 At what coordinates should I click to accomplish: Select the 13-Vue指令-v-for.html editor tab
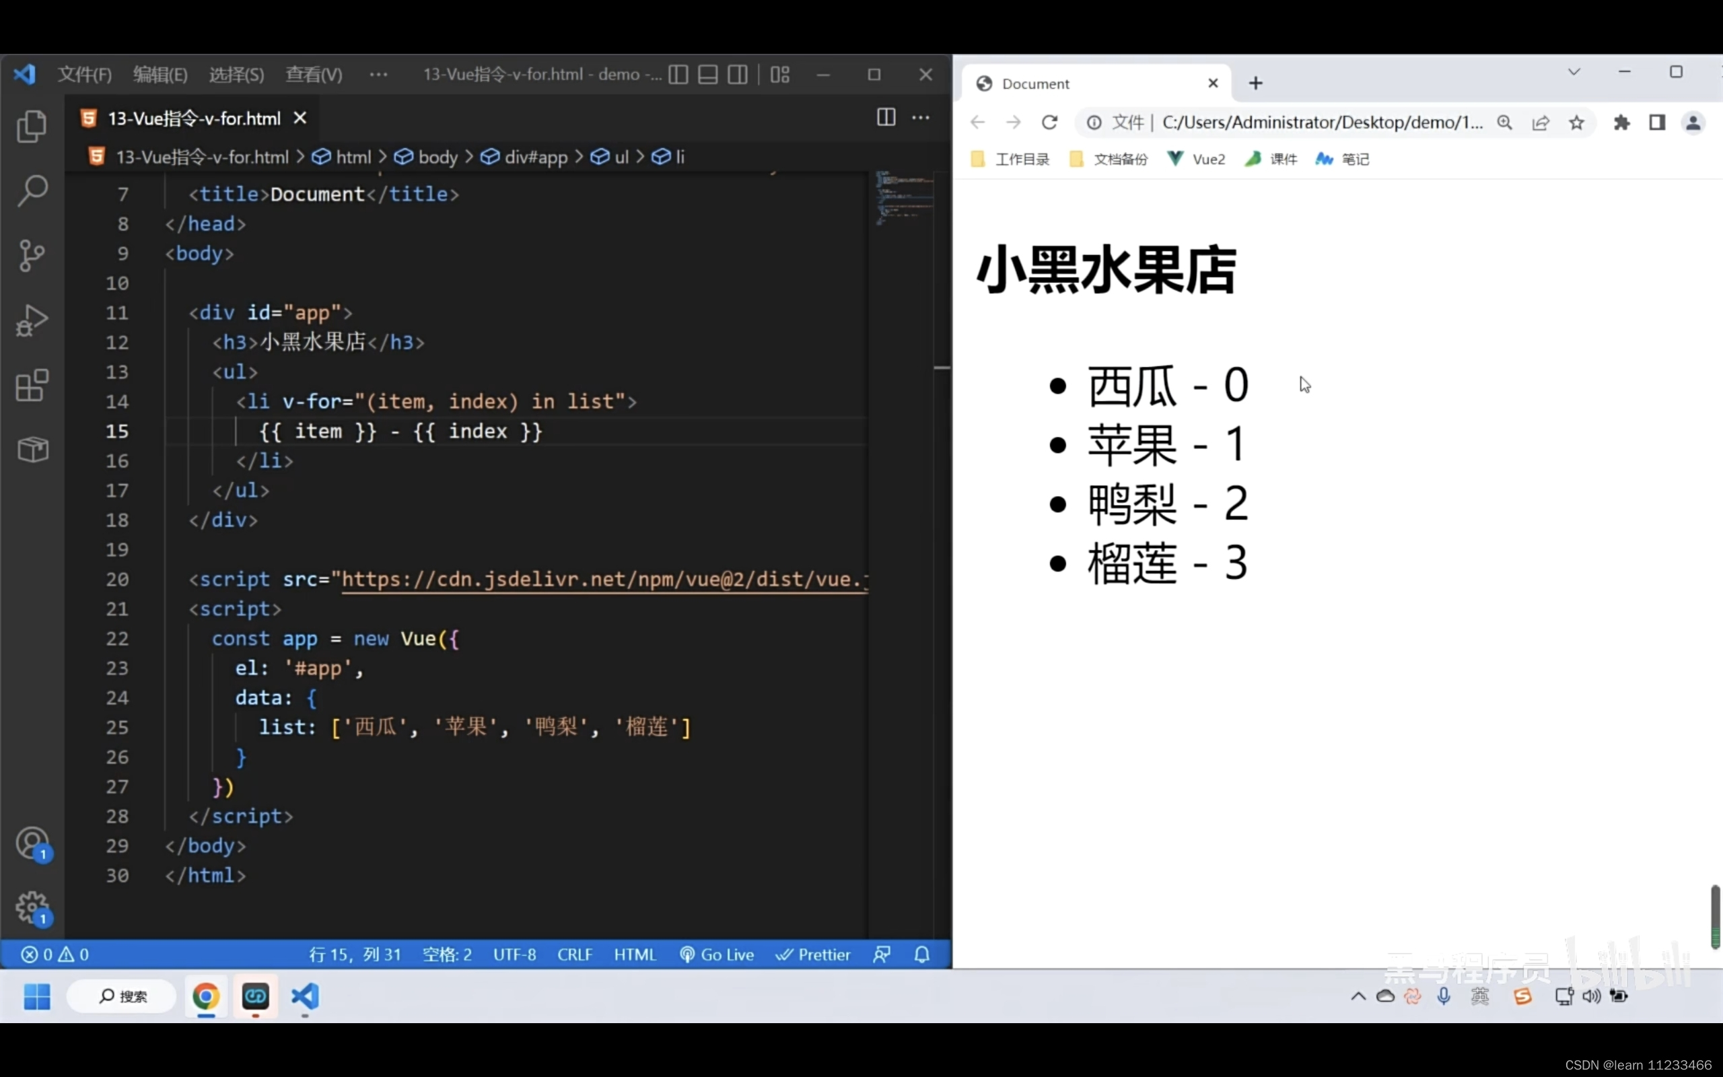pyautogui.click(x=194, y=118)
